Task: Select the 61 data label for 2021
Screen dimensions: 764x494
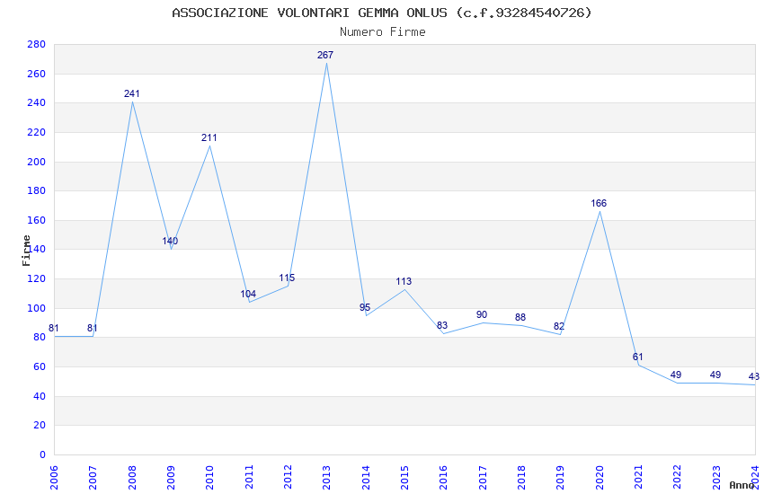Action: [x=637, y=357]
